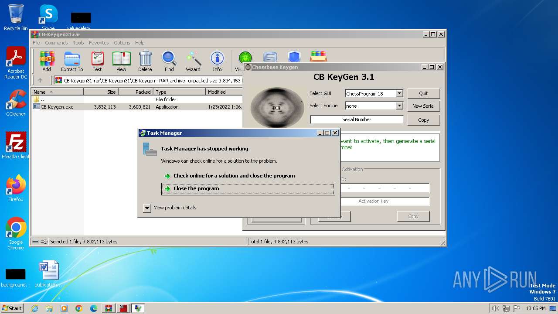Open the Wizard toolbar icon
The image size is (558, 314).
coord(193,61)
